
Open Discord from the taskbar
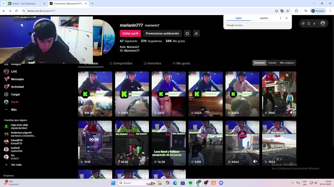pos(221,183)
